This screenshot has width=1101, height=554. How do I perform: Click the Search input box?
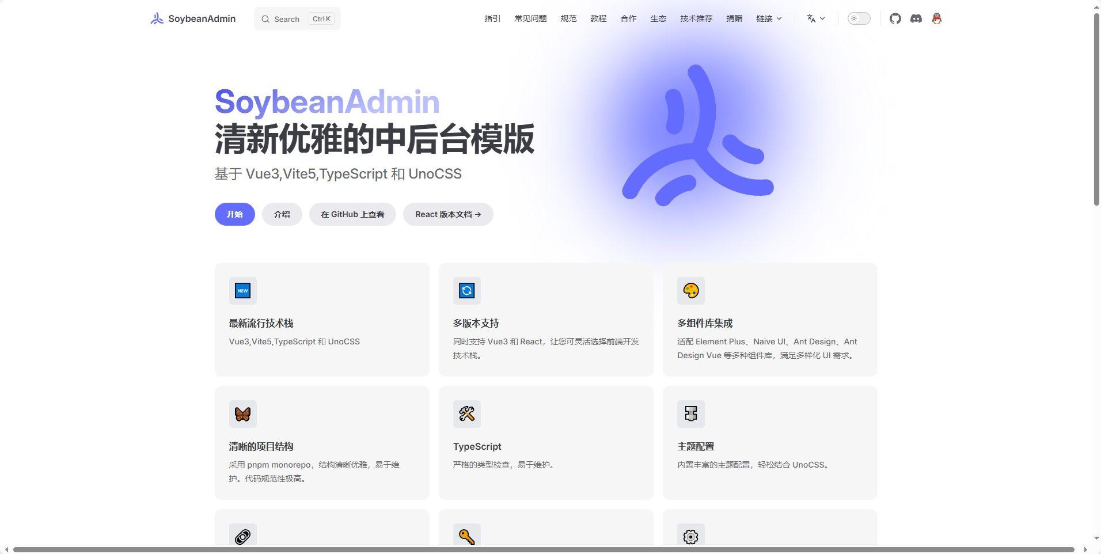tap(297, 18)
